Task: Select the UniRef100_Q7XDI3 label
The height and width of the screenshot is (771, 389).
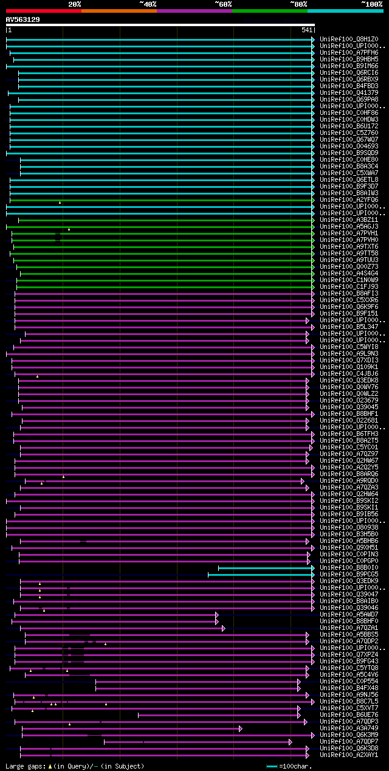Action: point(349,361)
